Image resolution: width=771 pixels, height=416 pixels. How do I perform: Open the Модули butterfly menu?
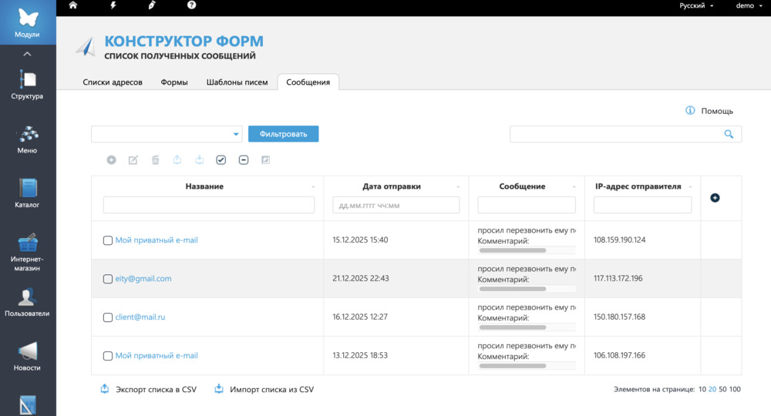coord(28,22)
